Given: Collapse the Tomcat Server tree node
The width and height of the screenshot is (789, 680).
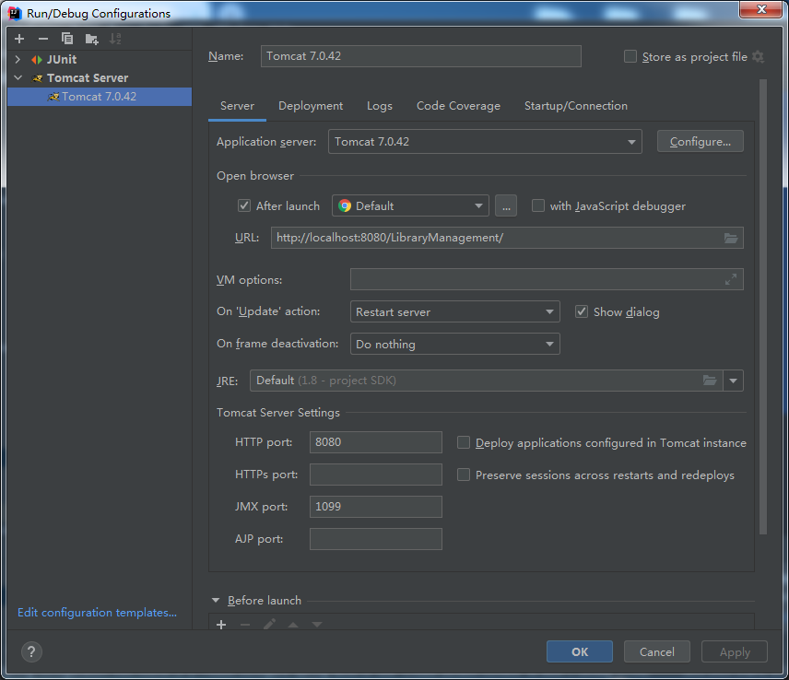Looking at the screenshot, I should pyautogui.click(x=18, y=78).
